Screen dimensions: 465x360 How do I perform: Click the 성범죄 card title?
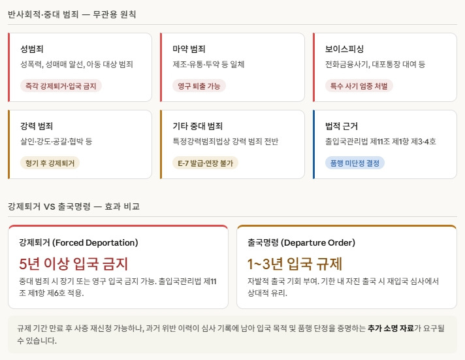32,49
